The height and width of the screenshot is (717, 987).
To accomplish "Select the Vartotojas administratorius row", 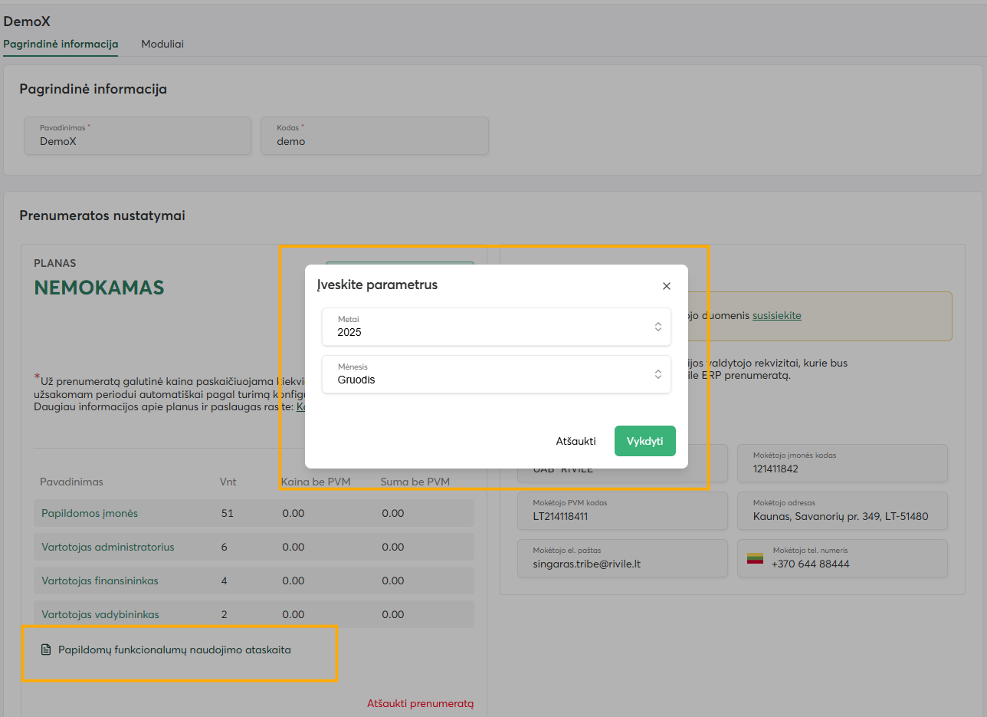I will 108,548.
